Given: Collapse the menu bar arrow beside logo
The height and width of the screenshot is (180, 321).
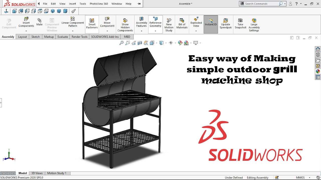Looking at the screenshot, I should [x=39, y=4].
